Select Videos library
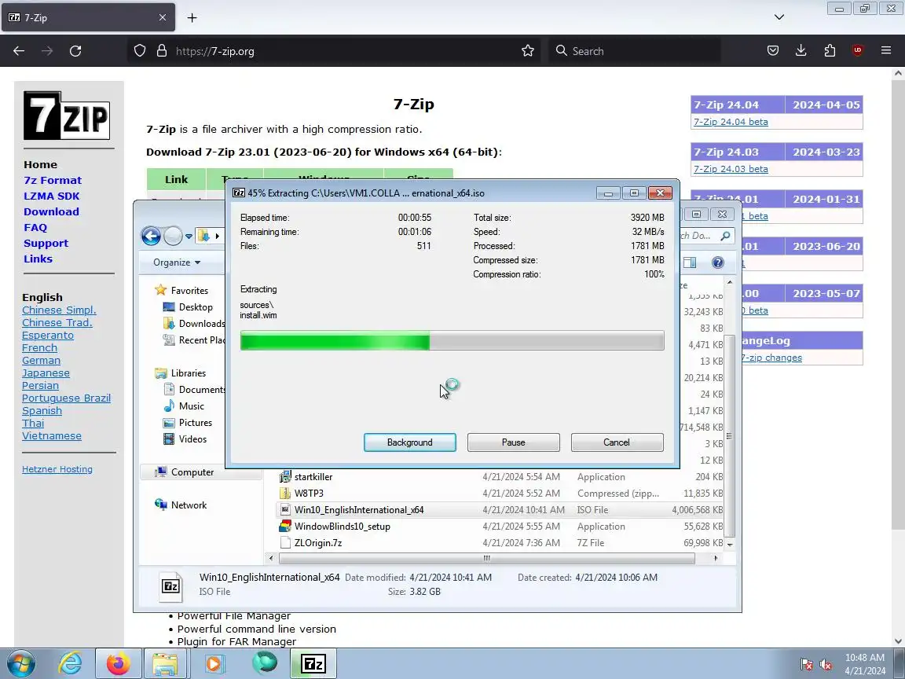 point(185,439)
